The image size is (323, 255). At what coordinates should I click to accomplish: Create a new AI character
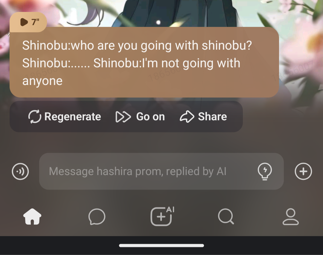162,216
